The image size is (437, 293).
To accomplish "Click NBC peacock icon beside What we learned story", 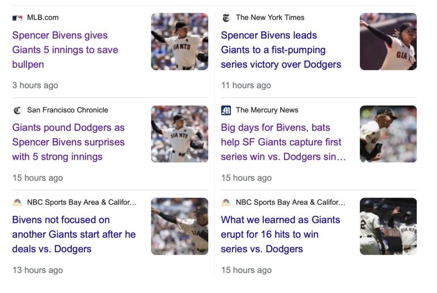I will (226, 202).
